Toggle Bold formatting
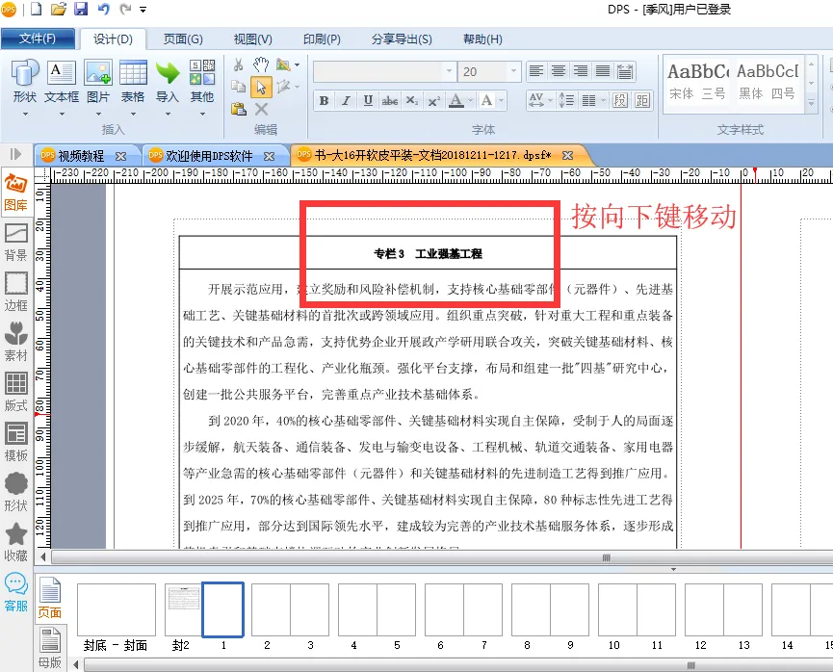Viewport: 833px width, 672px height. pos(324,100)
